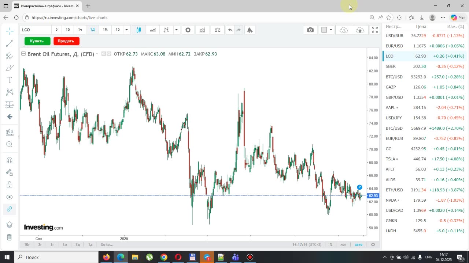Click the blue P marker on chart

click(x=359, y=187)
